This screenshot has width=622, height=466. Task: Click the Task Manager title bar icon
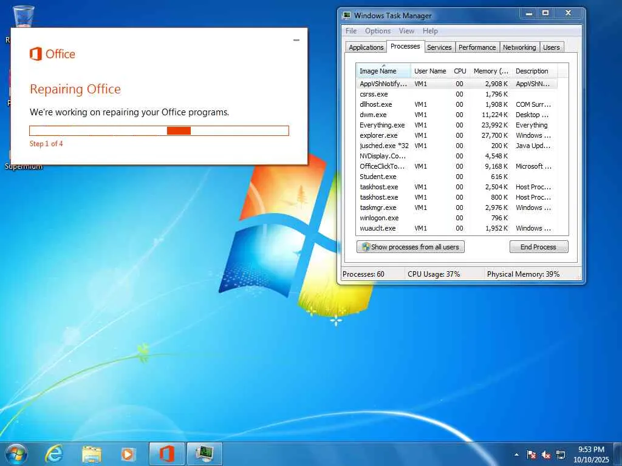click(347, 15)
